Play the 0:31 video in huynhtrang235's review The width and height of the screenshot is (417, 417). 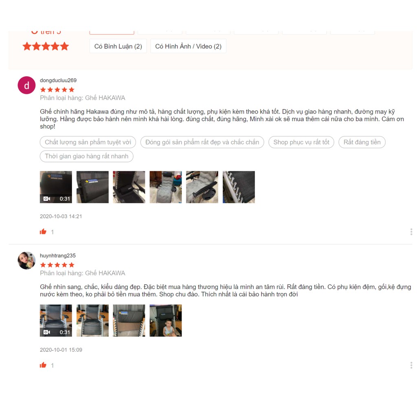(56, 320)
